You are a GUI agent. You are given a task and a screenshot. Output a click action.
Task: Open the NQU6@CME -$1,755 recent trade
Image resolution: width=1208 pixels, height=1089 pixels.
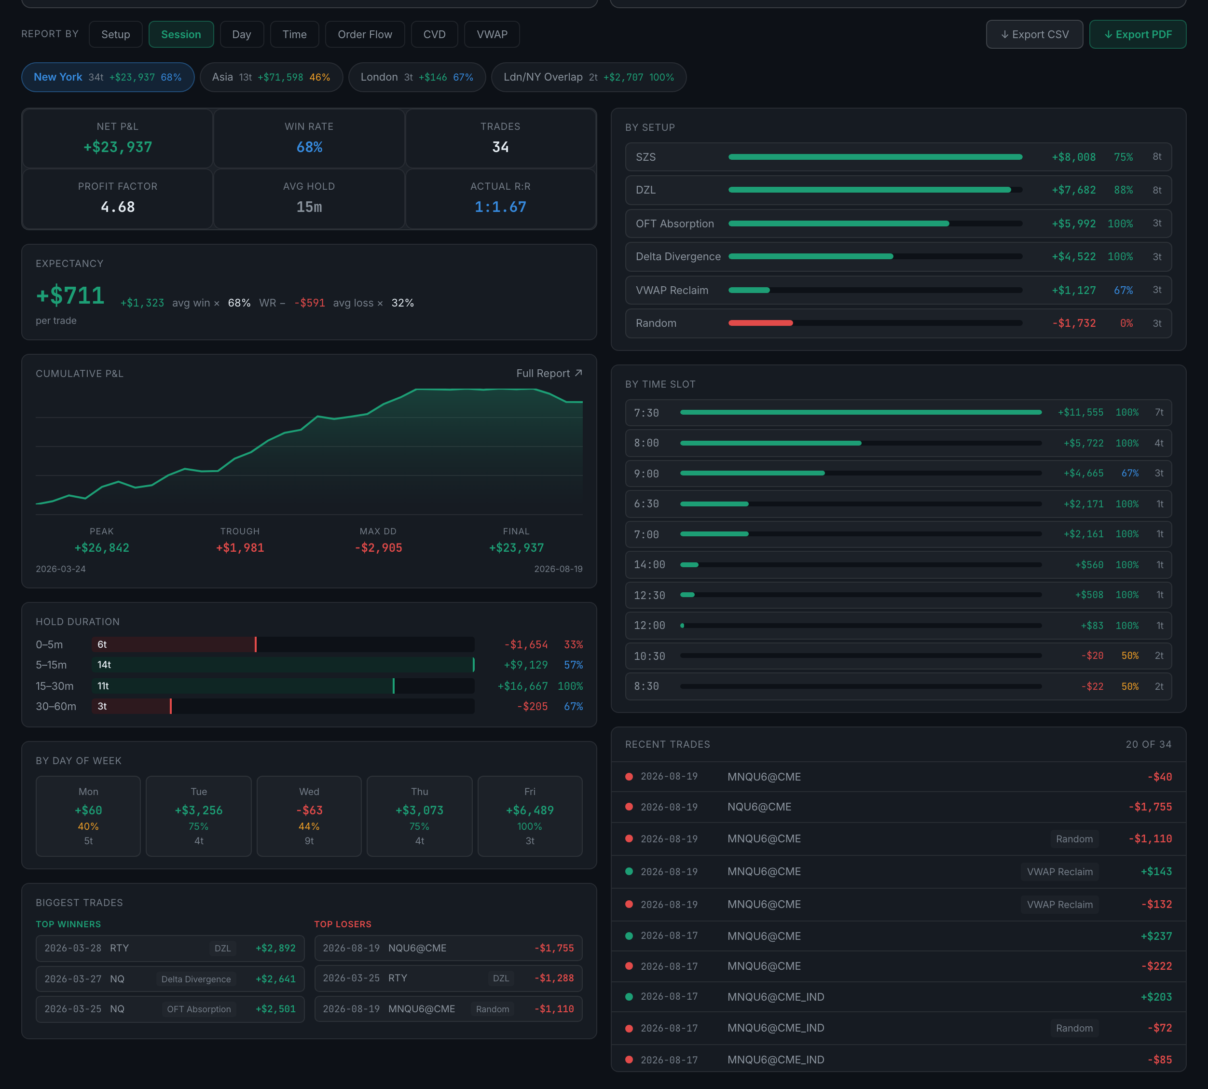click(898, 807)
